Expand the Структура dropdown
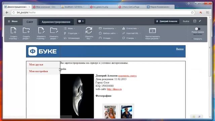 coord(72,33)
